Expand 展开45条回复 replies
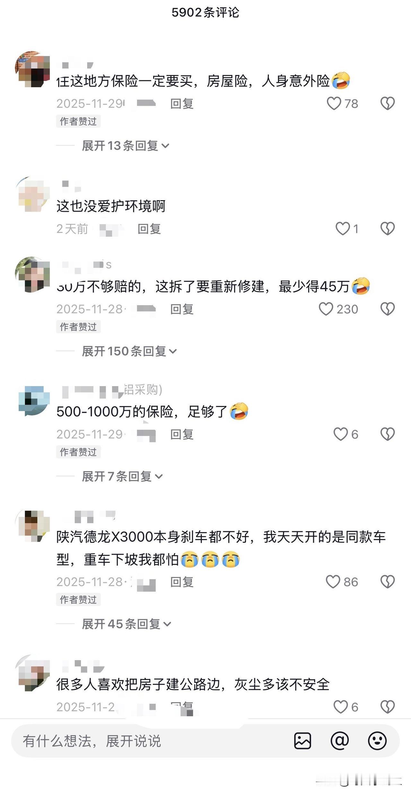The width and height of the screenshot is (411, 795). 127,624
